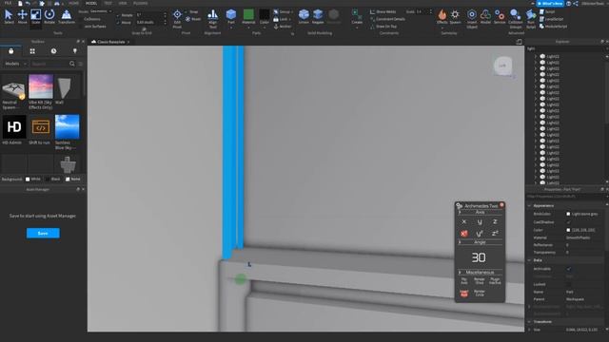609x342 pixels.
Task: Switch to the VIEW ribbon tab
Action: 123,3
